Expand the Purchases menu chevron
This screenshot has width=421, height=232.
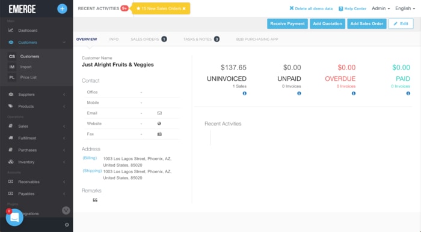pyautogui.click(x=64, y=150)
